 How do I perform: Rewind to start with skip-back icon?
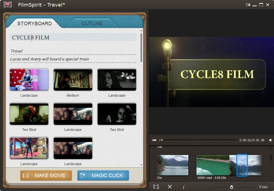pos(154,140)
